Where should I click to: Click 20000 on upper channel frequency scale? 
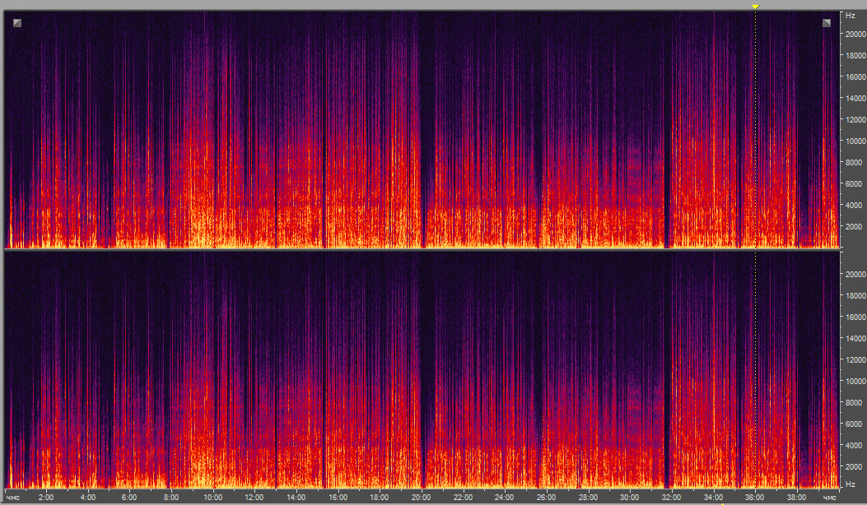coord(851,34)
